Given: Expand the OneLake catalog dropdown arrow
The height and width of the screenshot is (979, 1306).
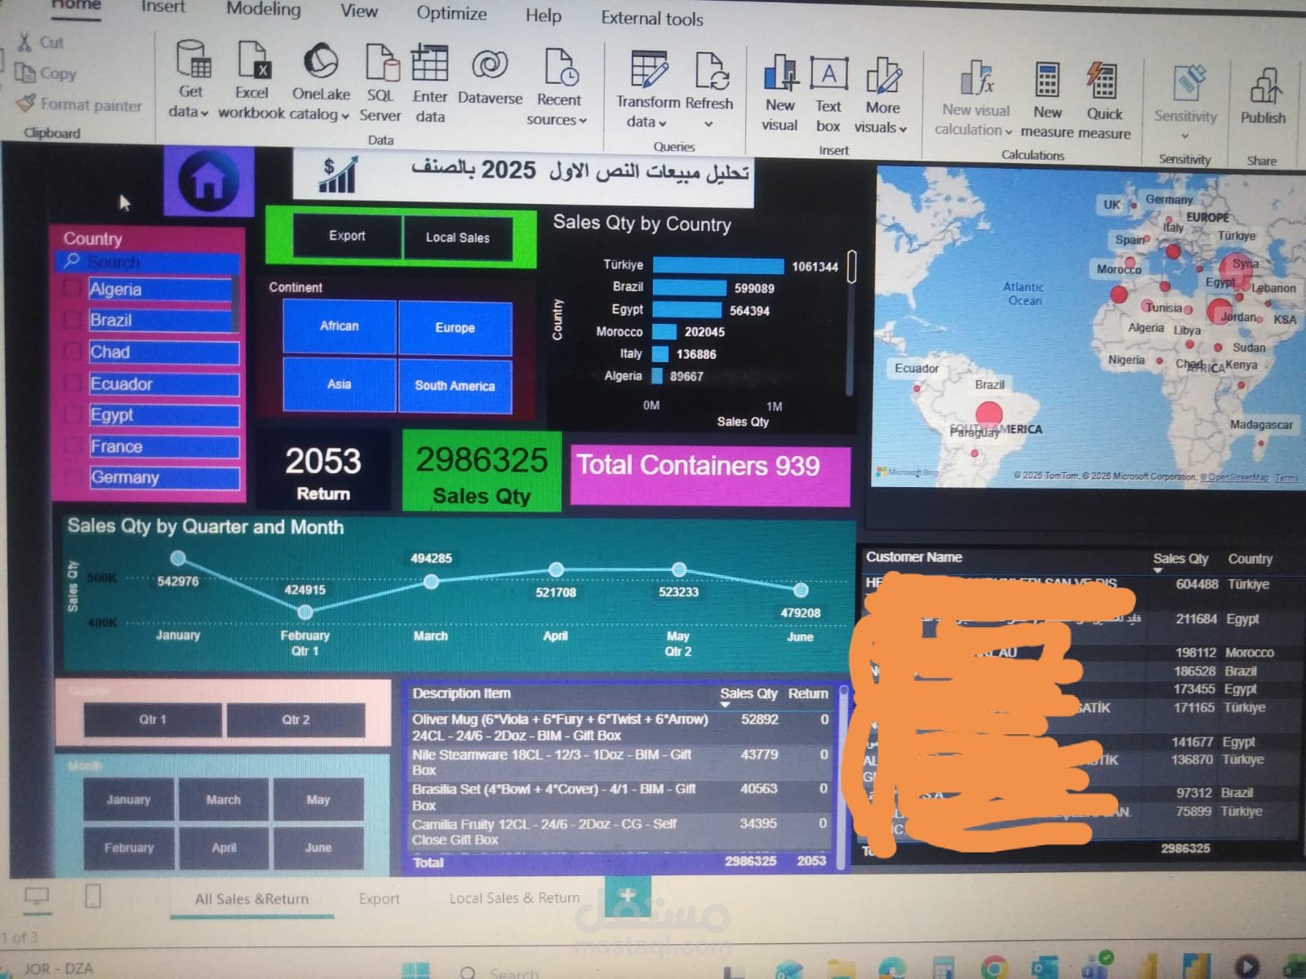Looking at the screenshot, I should point(344,116).
